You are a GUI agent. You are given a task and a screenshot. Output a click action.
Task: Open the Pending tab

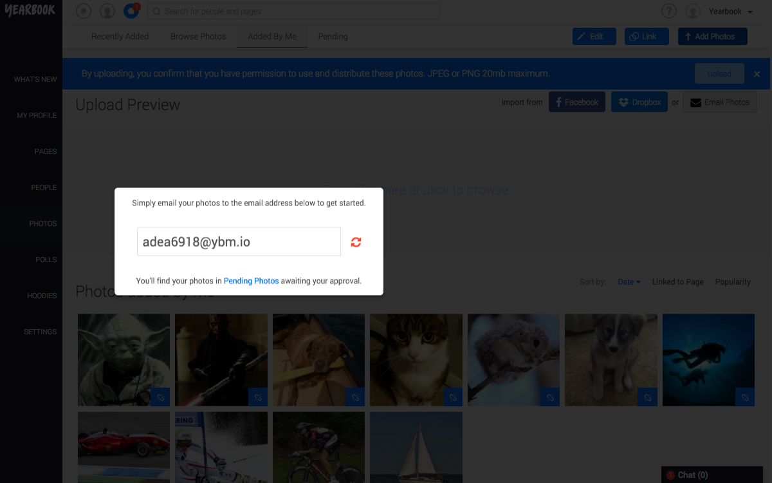coord(333,37)
